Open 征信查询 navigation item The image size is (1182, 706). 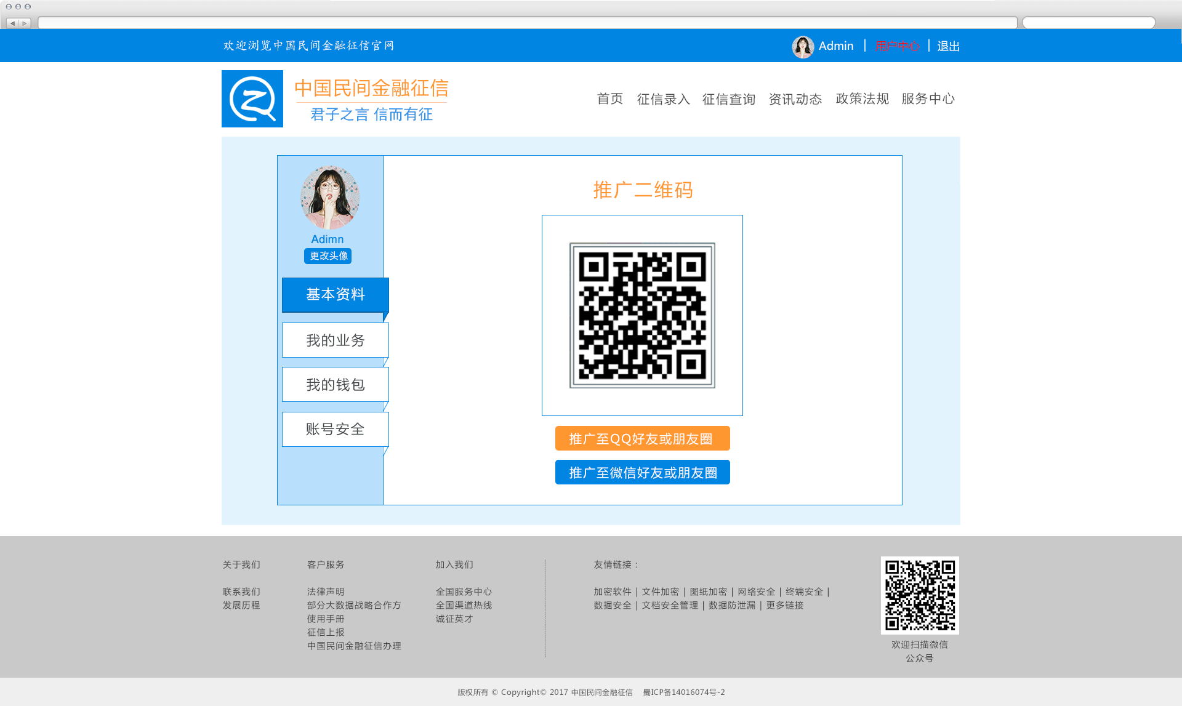[x=729, y=98]
